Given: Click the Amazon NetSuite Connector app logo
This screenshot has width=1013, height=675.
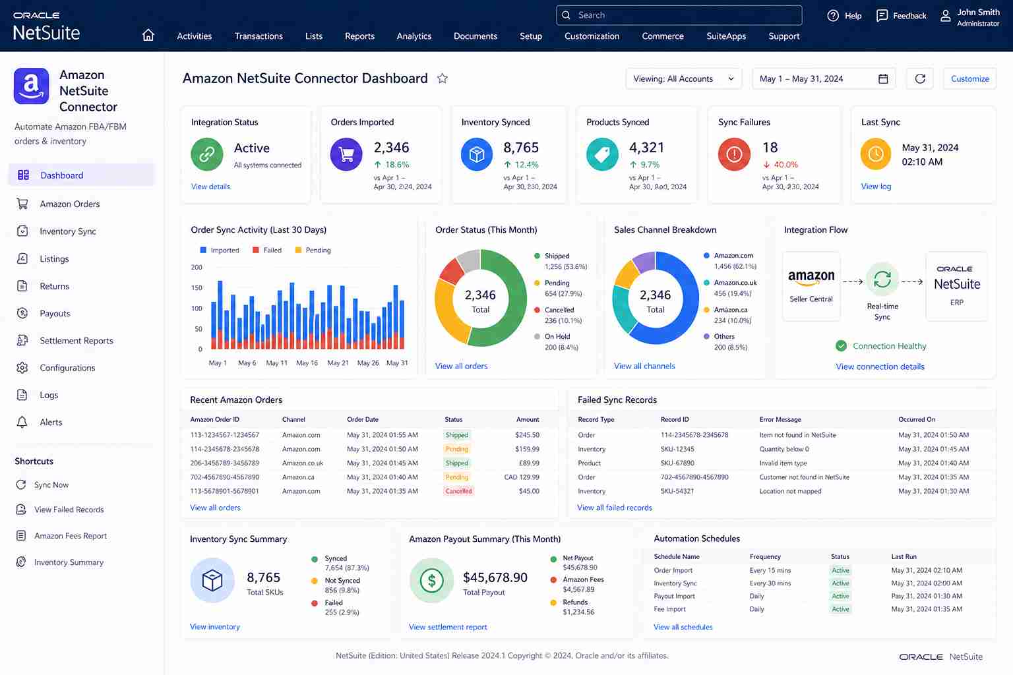Looking at the screenshot, I should (31, 86).
